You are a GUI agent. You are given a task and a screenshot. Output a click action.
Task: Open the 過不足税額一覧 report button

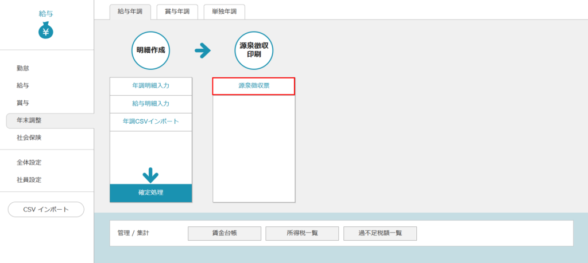pos(380,233)
